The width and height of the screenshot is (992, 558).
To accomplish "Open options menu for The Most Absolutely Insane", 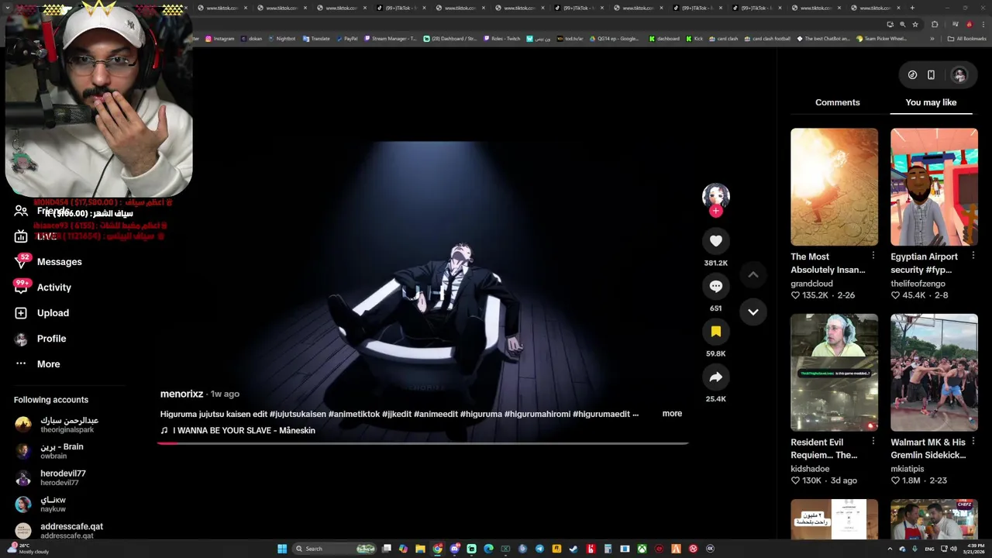I will coord(873,256).
